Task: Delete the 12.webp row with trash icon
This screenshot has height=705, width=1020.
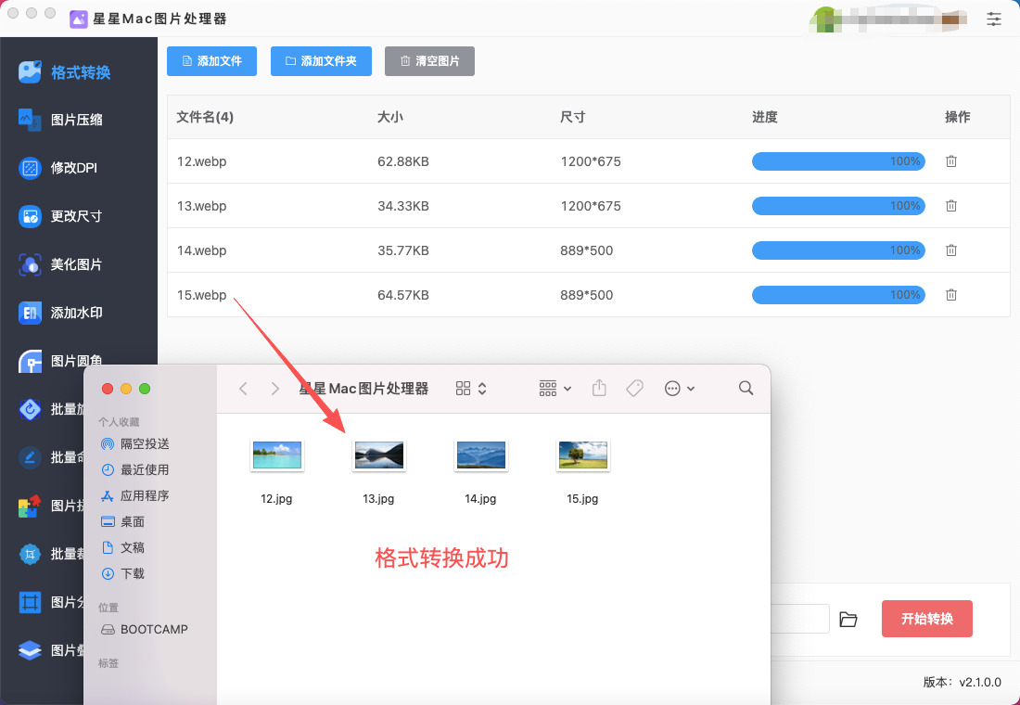Action: (950, 161)
